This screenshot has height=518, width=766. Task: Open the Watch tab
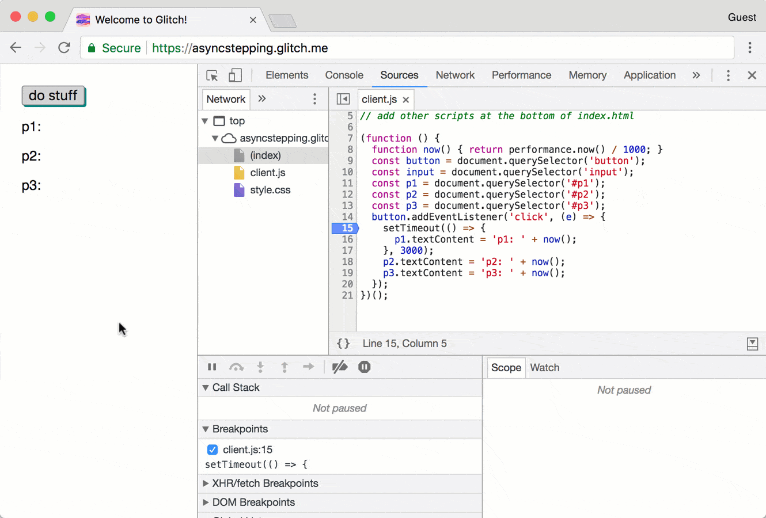pyautogui.click(x=544, y=367)
